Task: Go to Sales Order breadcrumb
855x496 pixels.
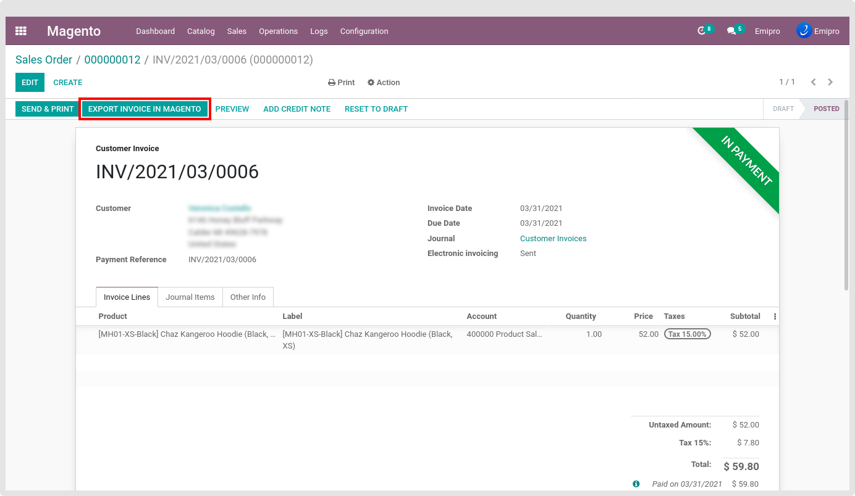Action: tap(44, 60)
